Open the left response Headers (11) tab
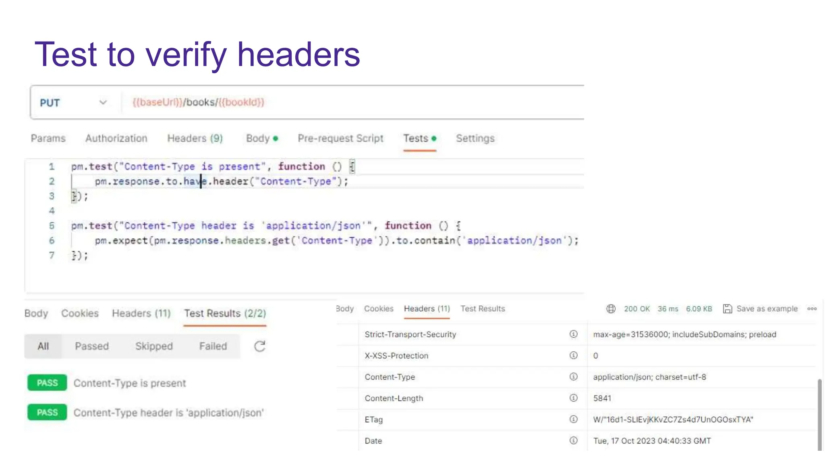This screenshot has height=464, width=825. (x=141, y=313)
